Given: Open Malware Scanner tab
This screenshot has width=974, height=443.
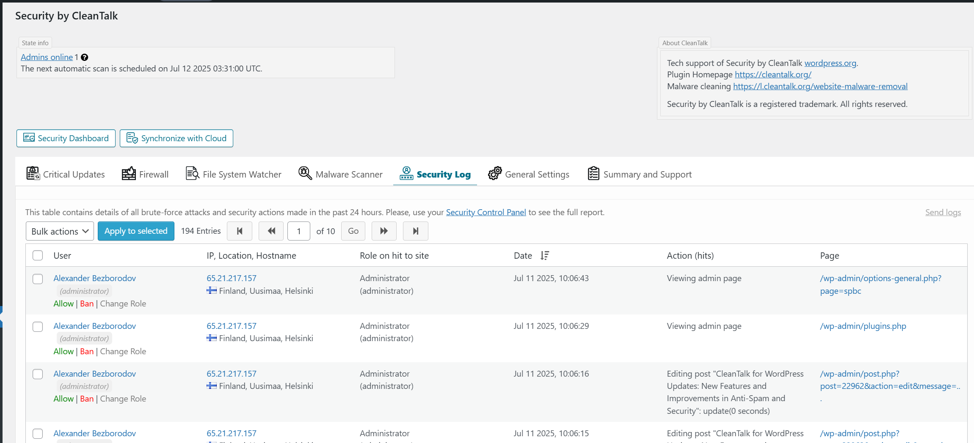Looking at the screenshot, I should pyautogui.click(x=340, y=174).
